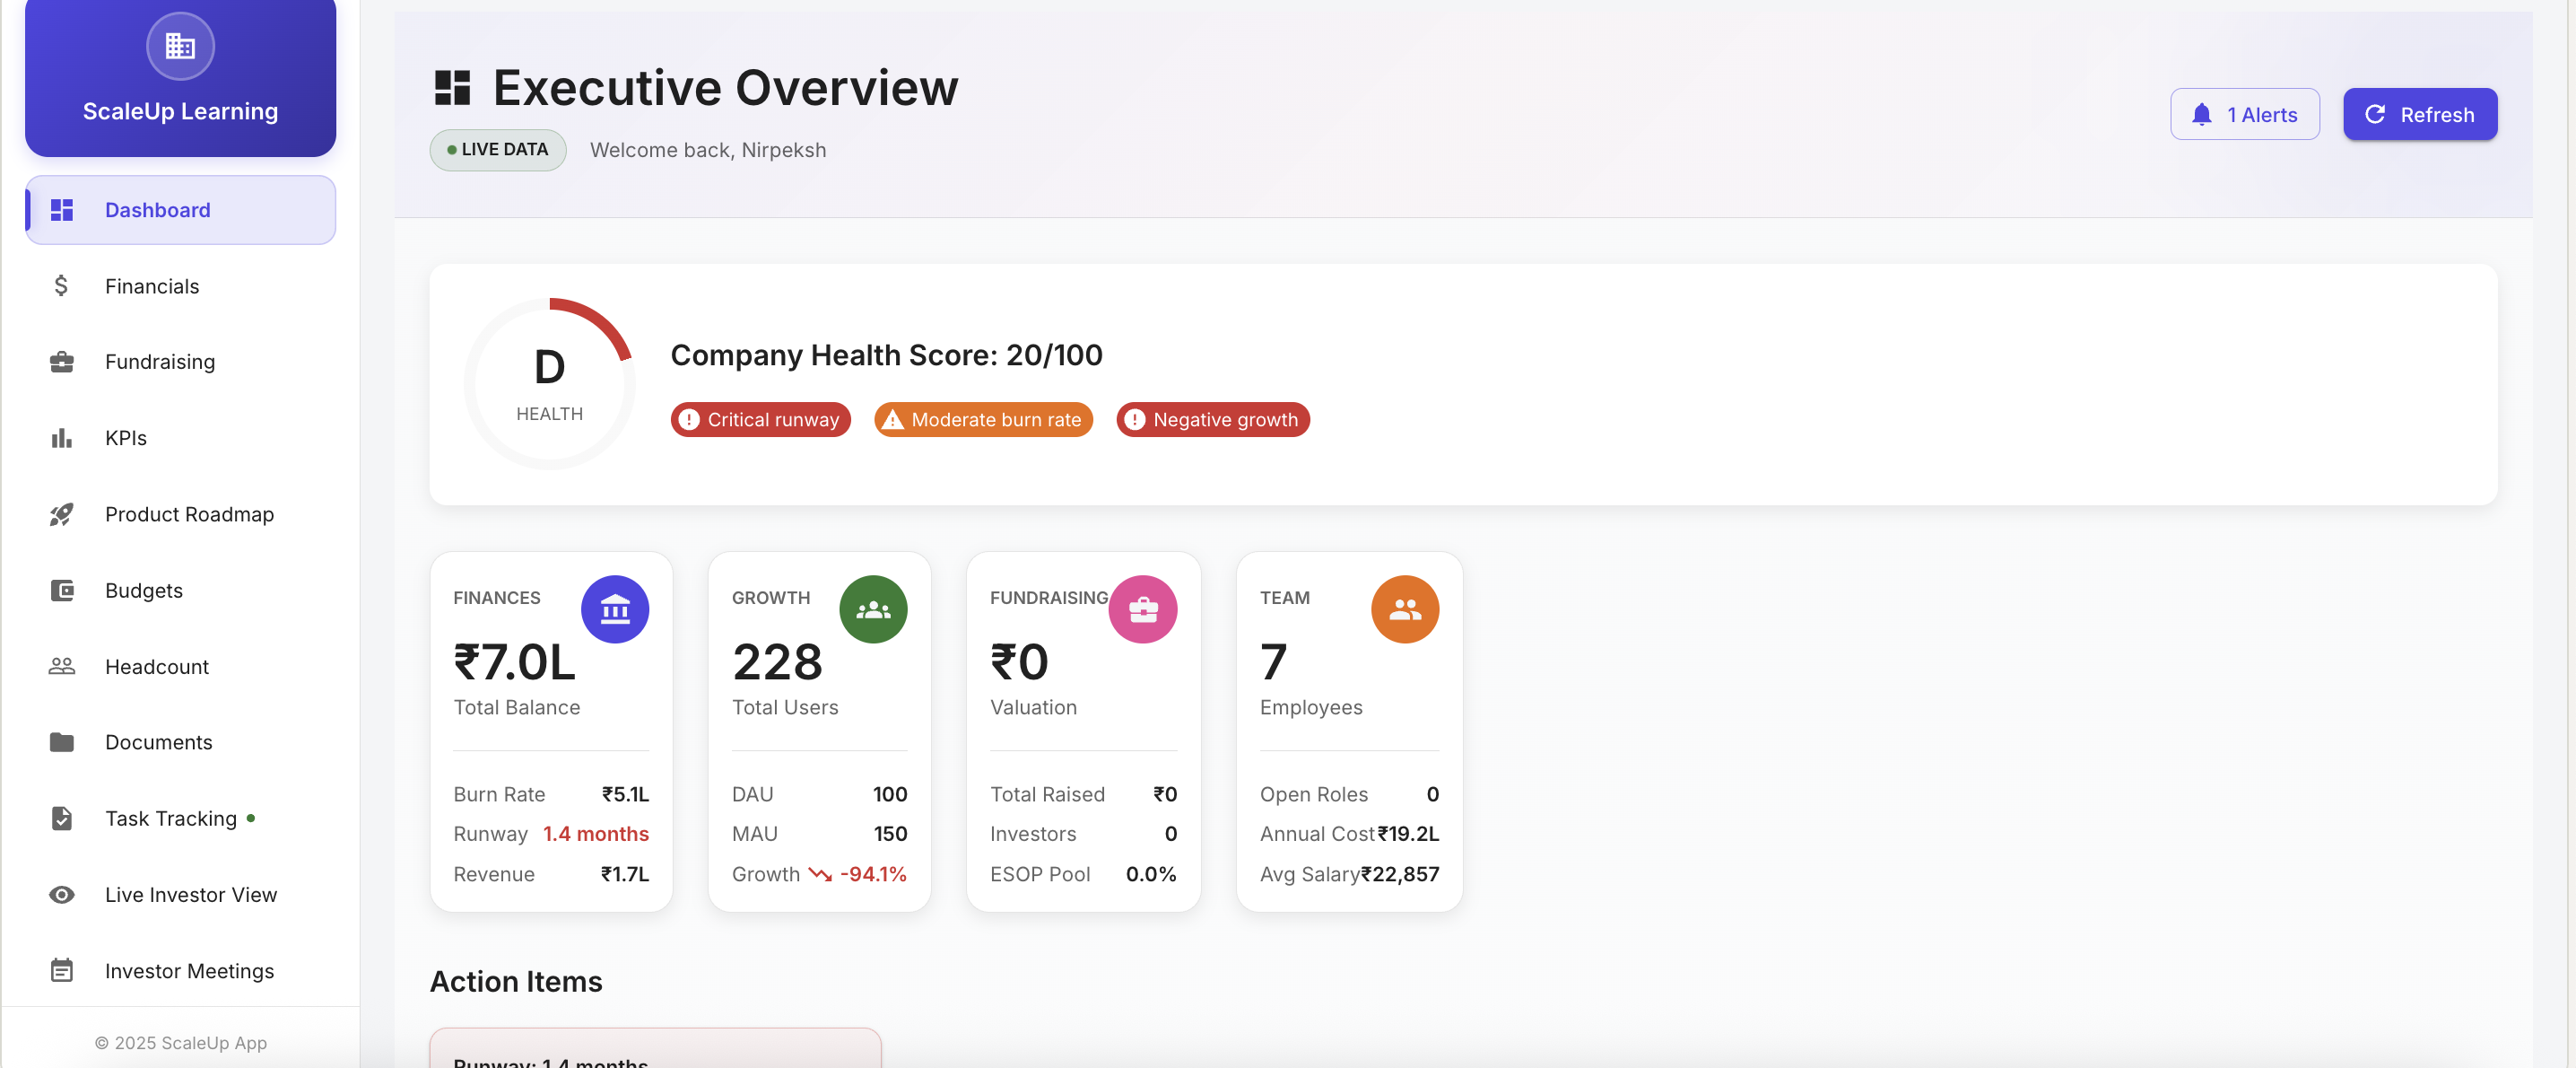2576x1068 pixels.
Task: Go to Financials in sidebar
Action: point(152,286)
